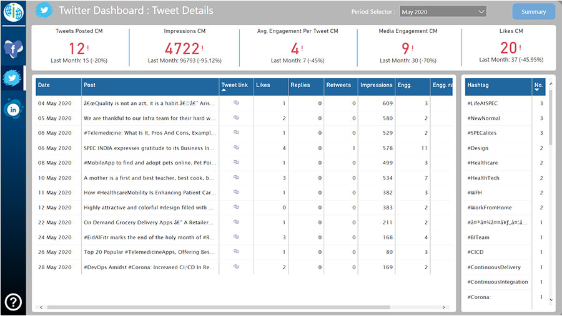The image size is (562, 316).
Task: Sort hashtag list by No. column
Action: point(539,87)
